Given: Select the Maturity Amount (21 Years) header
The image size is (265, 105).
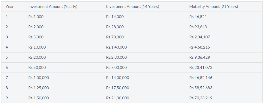Looking at the screenshot, I should click(x=214, y=6).
